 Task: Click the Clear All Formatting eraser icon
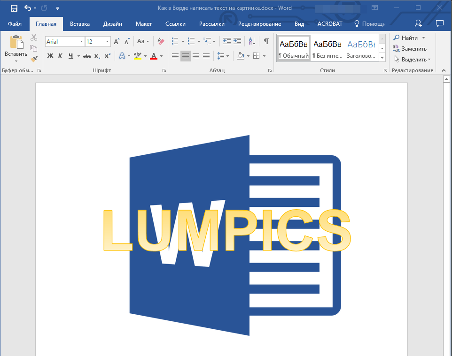[161, 41]
